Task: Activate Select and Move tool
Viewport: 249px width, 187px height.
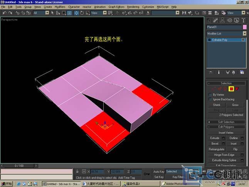Action: (76, 13)
